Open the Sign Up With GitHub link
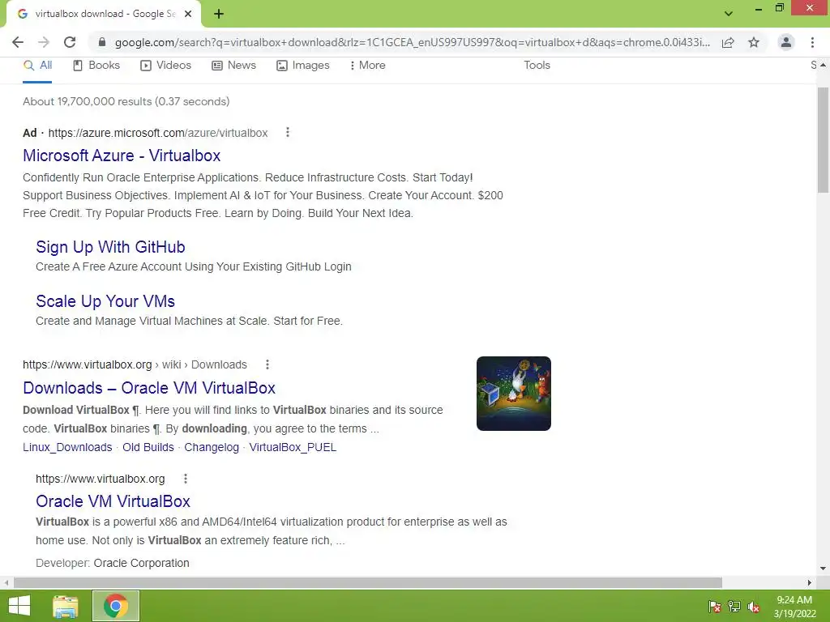The image size is (830, 622). (x=110, y=247)
